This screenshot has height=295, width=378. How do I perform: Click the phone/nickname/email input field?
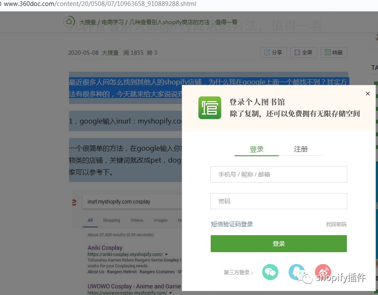pos(278,174)
